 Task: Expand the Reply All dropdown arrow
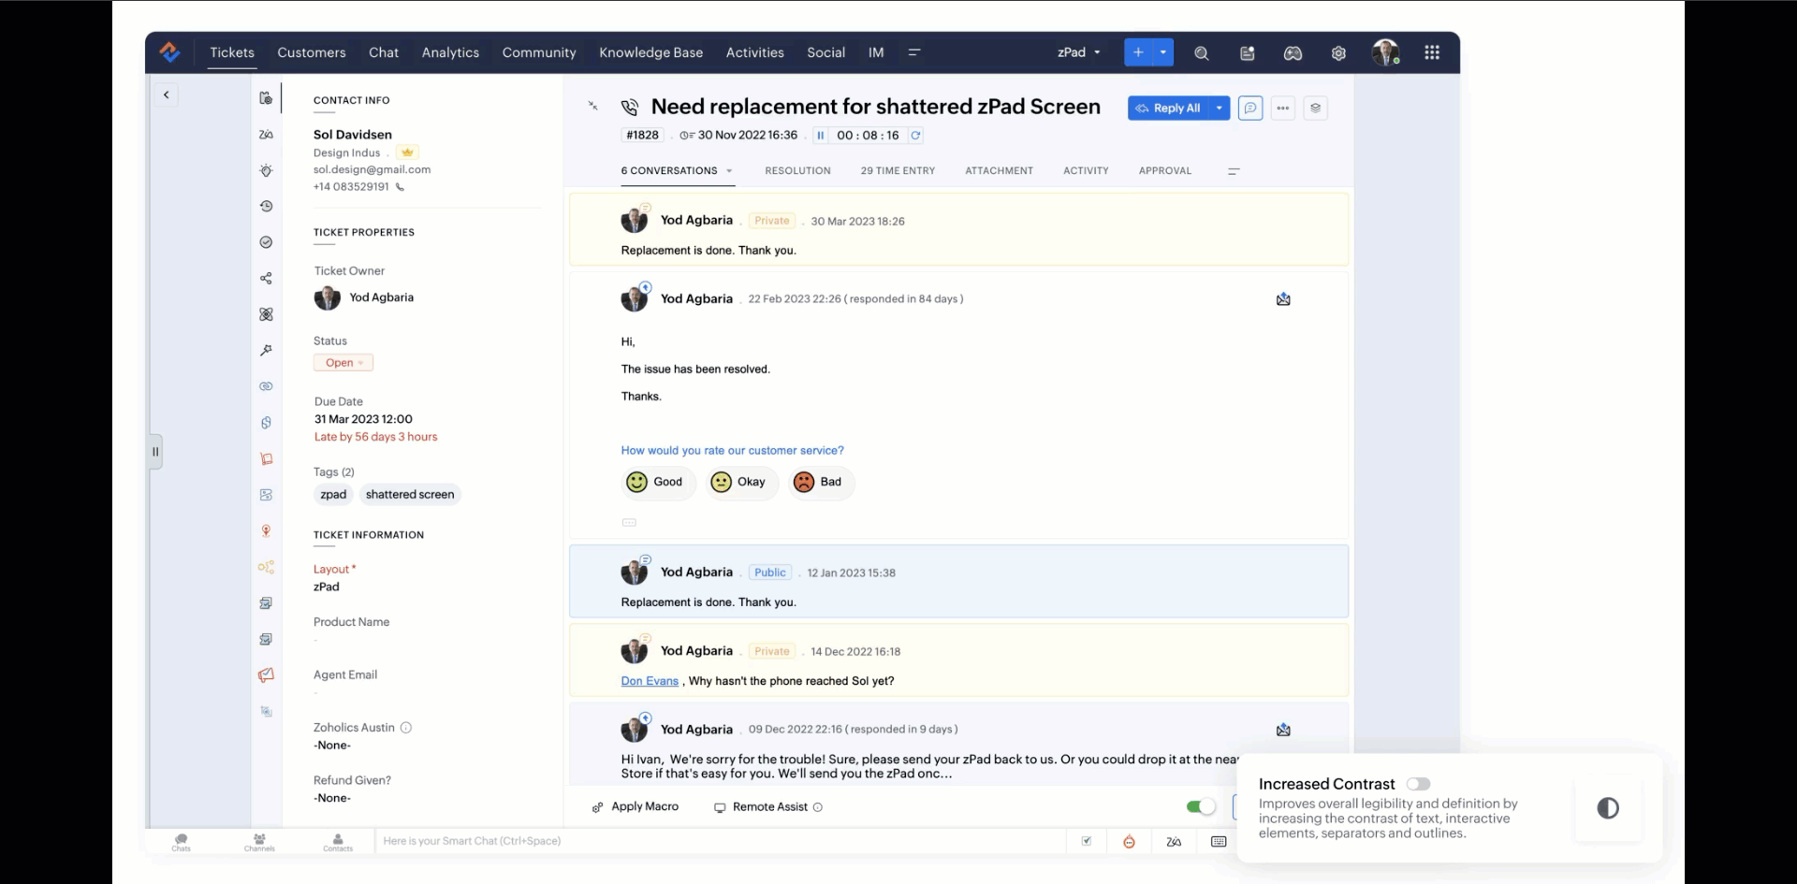click(1219, 109)
